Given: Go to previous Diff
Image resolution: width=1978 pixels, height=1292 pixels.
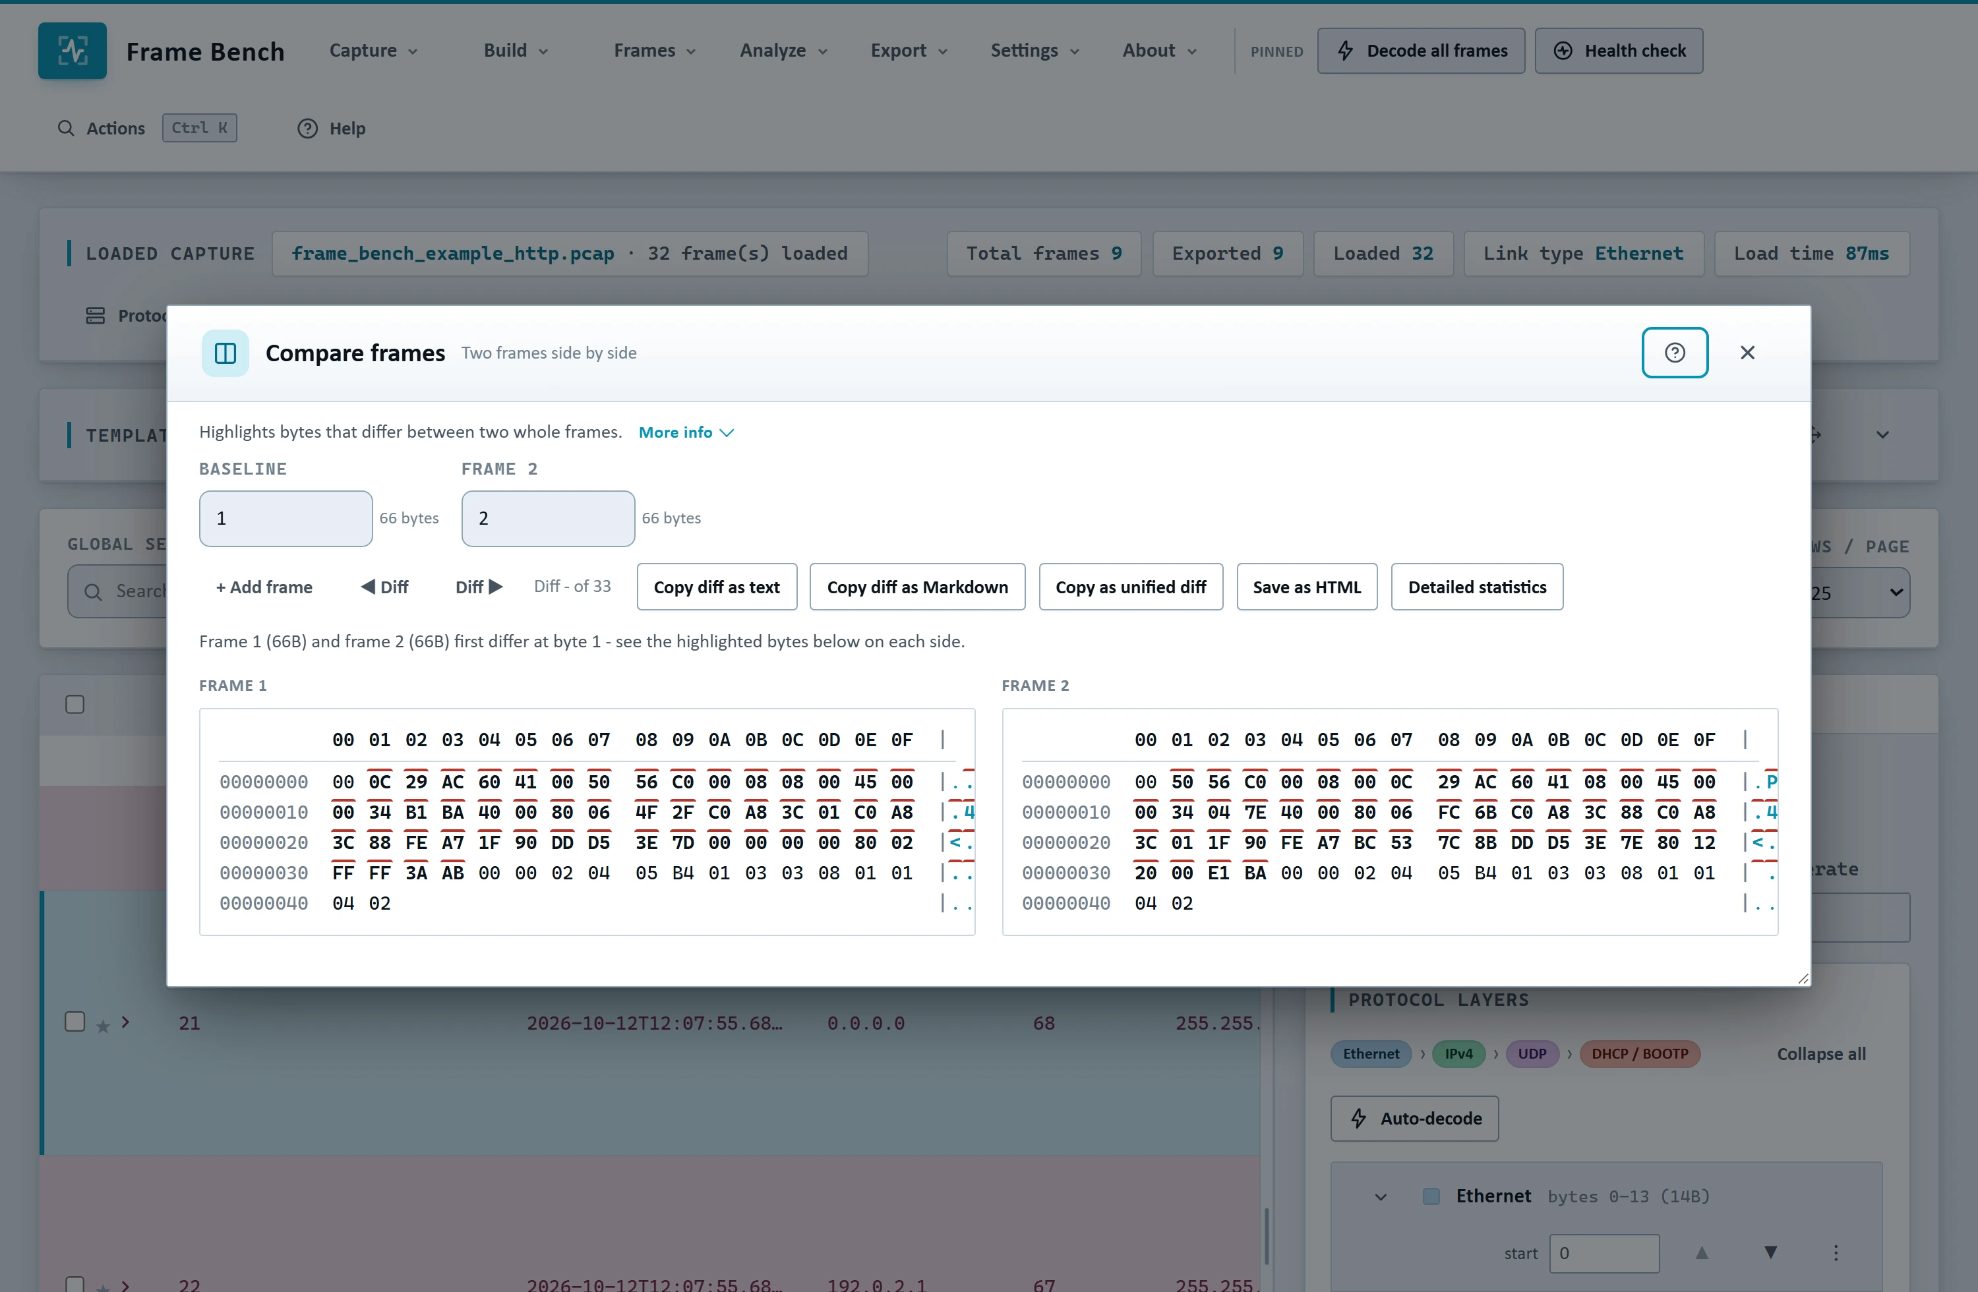Looking at the screenshot, I should point(384,587).
